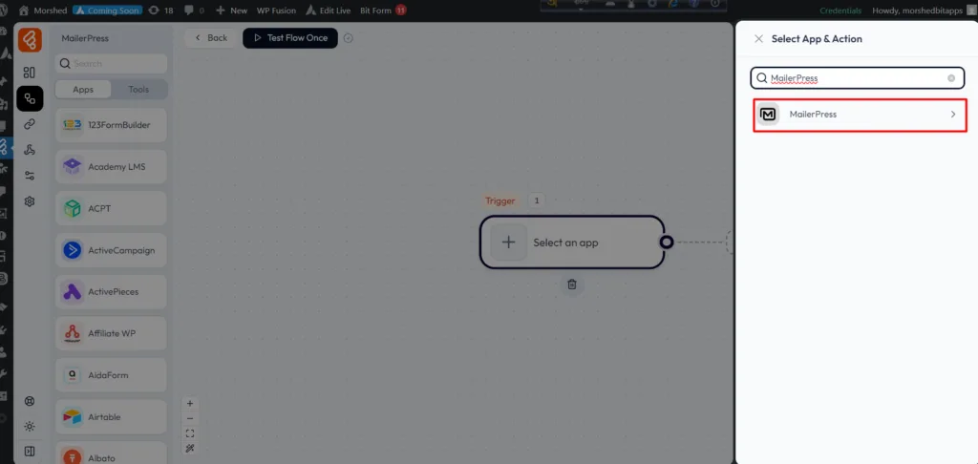Click the MailerPress app logo in results
978x464 pixels.
(x=769, y=115)
